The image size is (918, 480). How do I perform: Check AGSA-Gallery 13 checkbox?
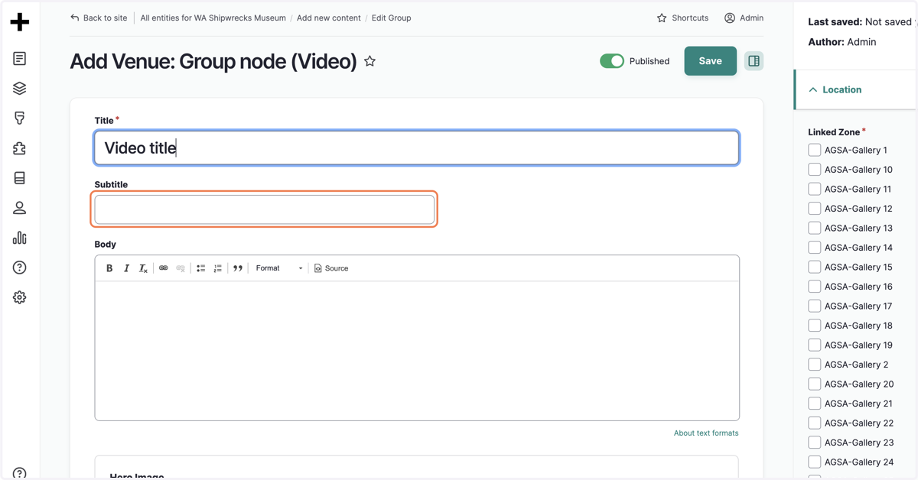coord(815,228)
